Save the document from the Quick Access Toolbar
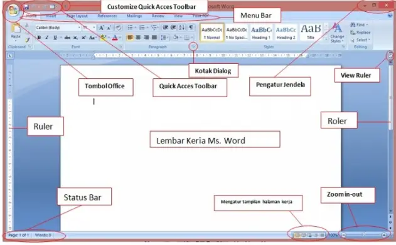 coord(26,7)
